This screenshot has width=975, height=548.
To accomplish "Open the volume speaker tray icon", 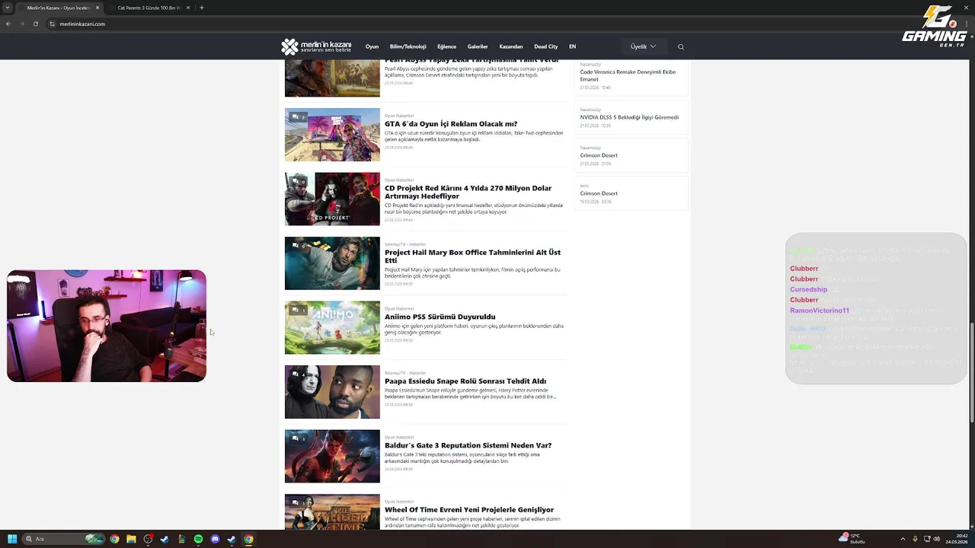I will [937, 539].
